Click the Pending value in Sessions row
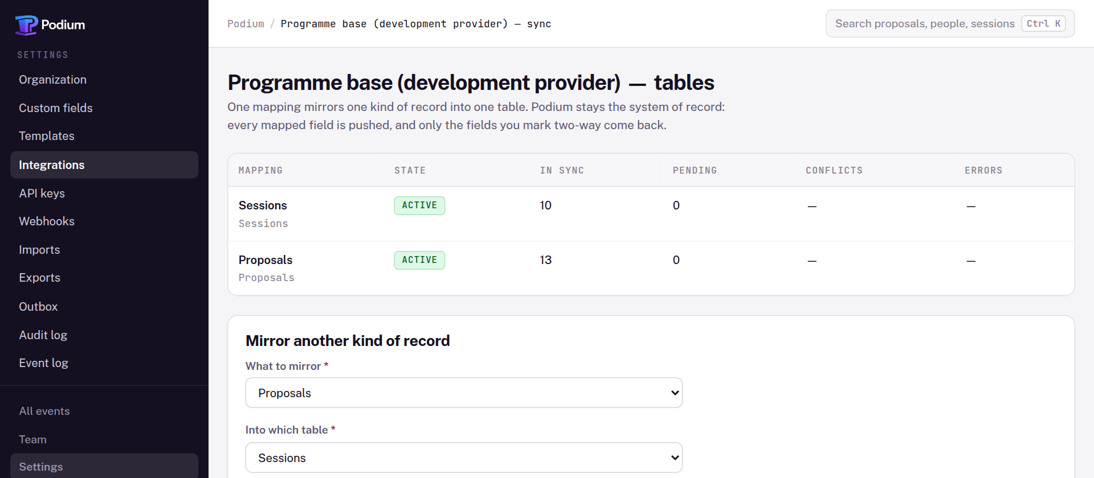This screenshot has height=478, width=1094. click(x=676, y=205)
